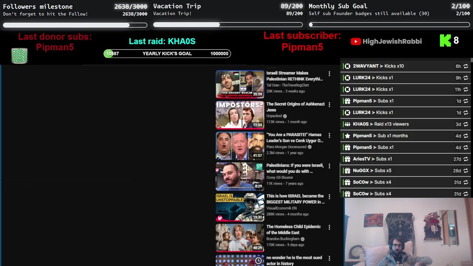
Task: Go to Tal Oran - TheTravelingClatt channel
Action: pyautogui.click(x=287, y=85)
